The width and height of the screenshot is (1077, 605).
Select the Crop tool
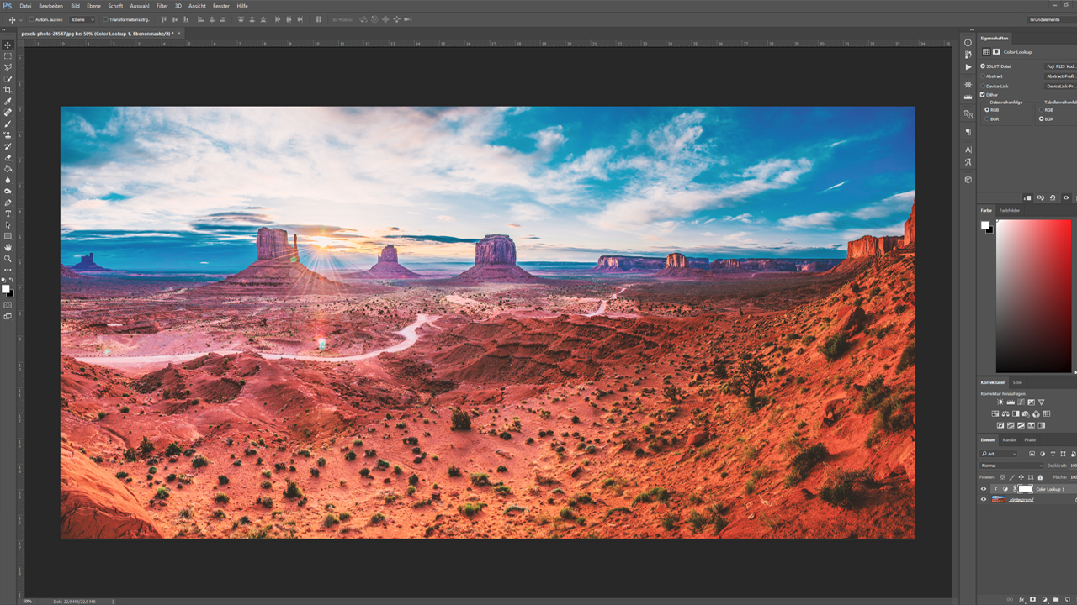pos(8,89)
